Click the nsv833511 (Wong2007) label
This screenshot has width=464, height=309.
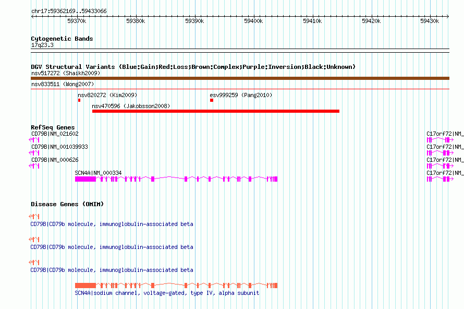coord(63,84)
